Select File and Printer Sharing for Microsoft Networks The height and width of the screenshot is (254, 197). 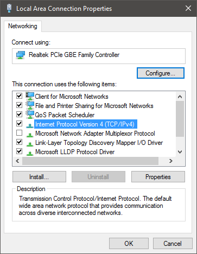pos(94,106)
